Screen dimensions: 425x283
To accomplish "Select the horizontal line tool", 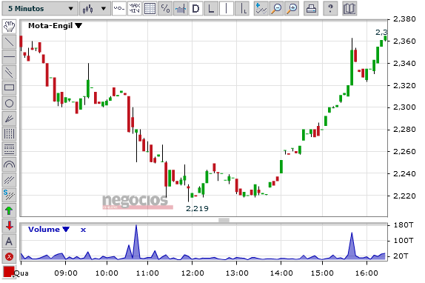I will pyautogui.click(x=9, y=57).
